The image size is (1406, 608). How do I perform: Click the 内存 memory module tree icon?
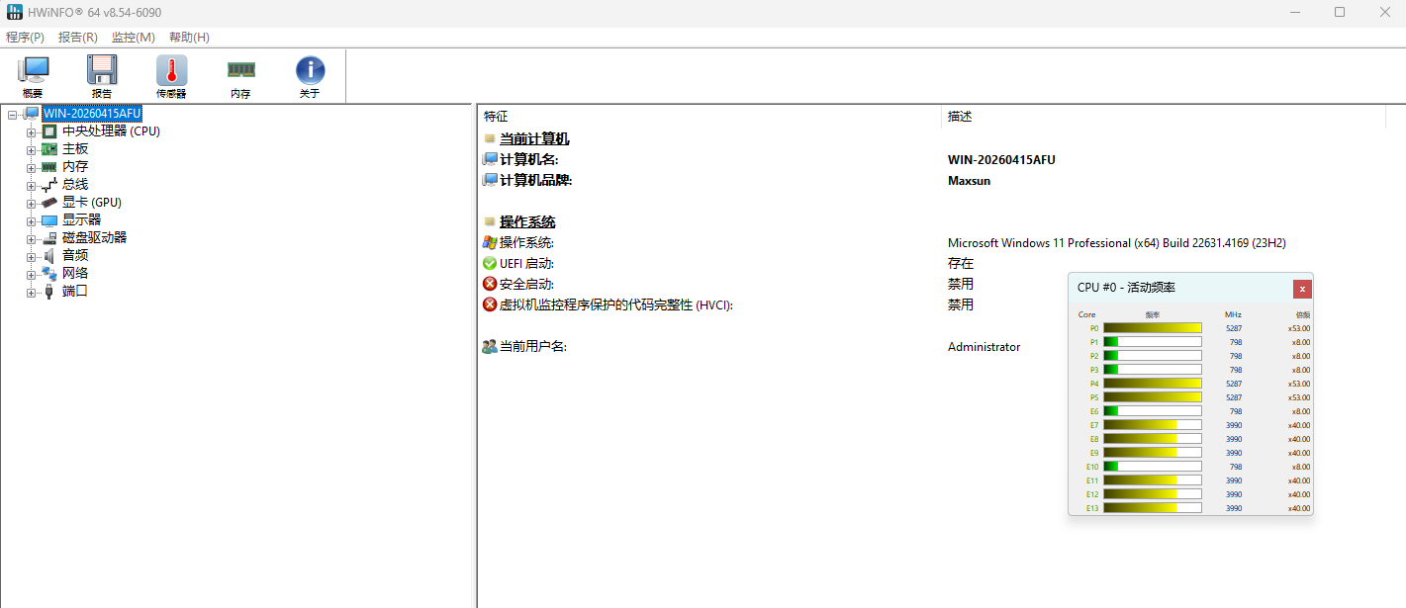(49, 166)
